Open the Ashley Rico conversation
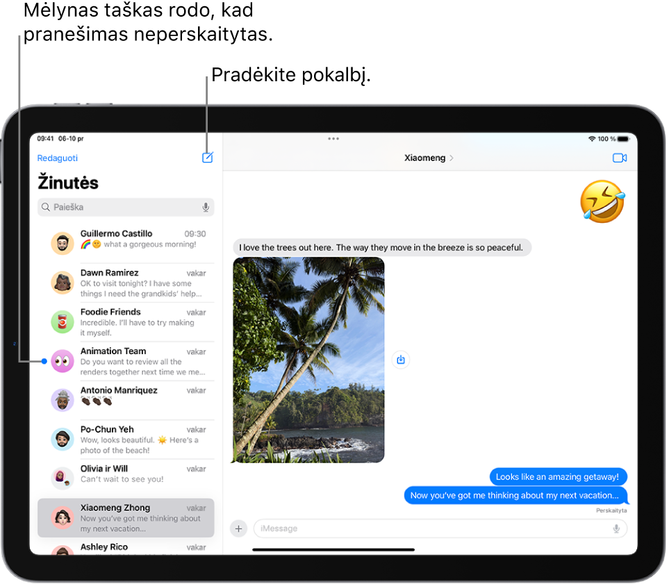Viewport: 669px width, 584px height. pyautogui.click(x=126, y=547)
